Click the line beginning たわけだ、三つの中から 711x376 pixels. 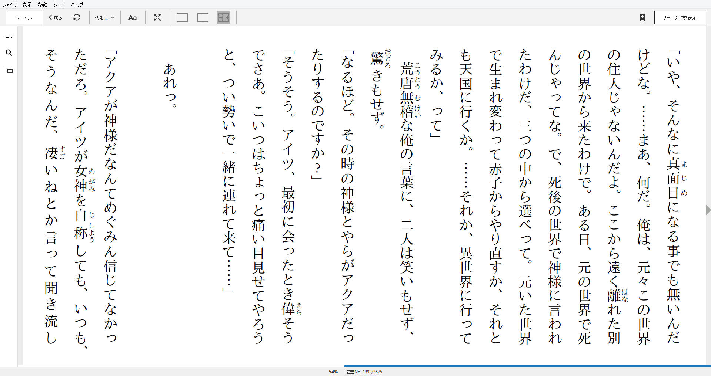point(526,197)
